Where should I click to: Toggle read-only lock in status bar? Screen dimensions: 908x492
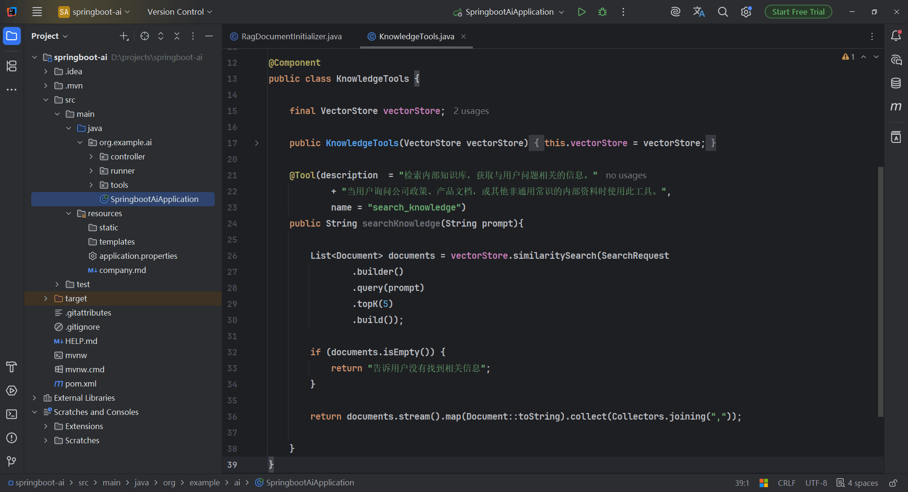pos(893,483)
